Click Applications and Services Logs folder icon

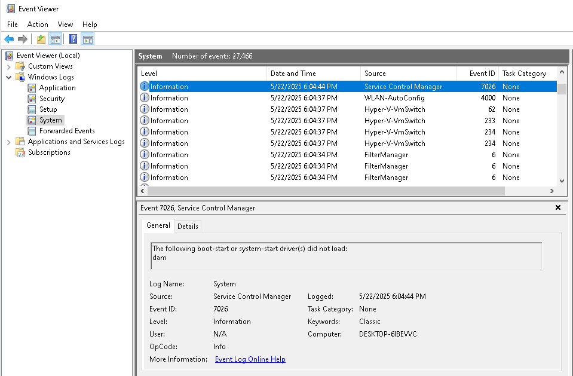click(x=20, y=142)
